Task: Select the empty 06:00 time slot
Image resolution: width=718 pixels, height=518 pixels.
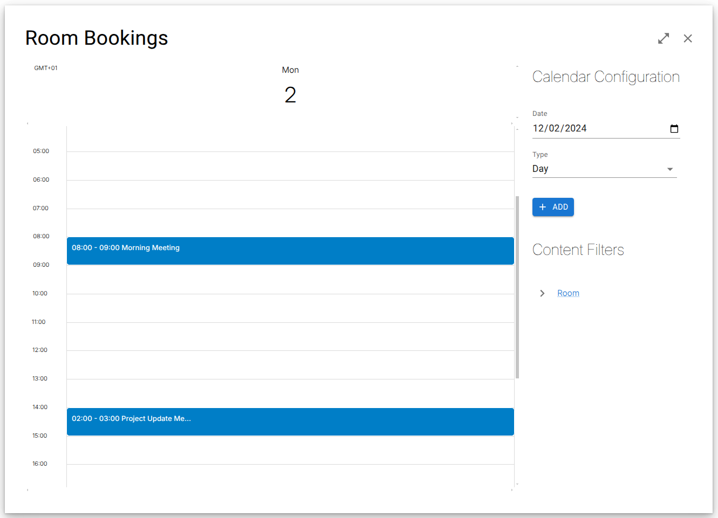Action: click(x=290, y=195)
